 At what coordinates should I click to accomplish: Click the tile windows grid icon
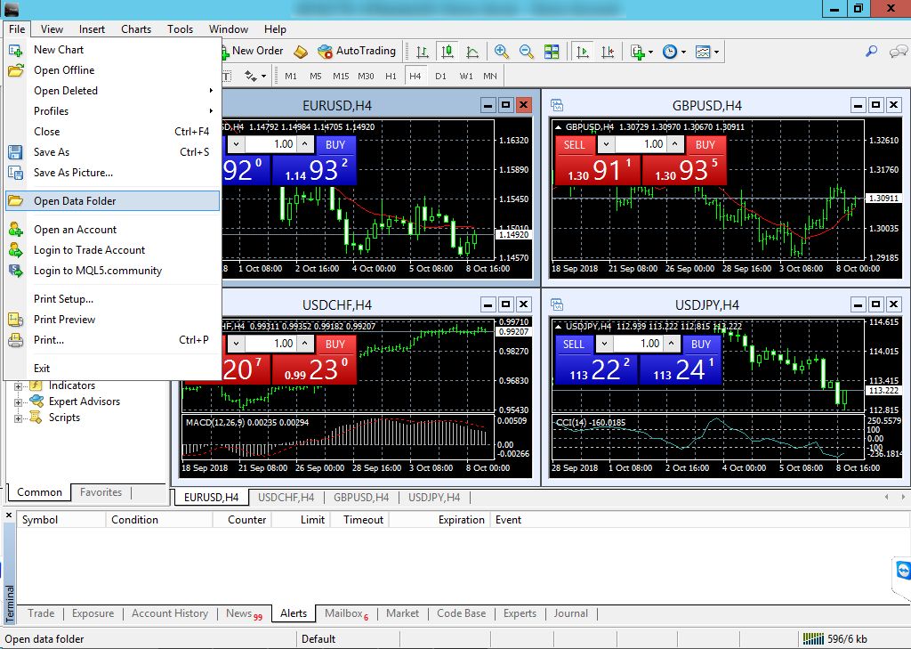click(552, 52)
